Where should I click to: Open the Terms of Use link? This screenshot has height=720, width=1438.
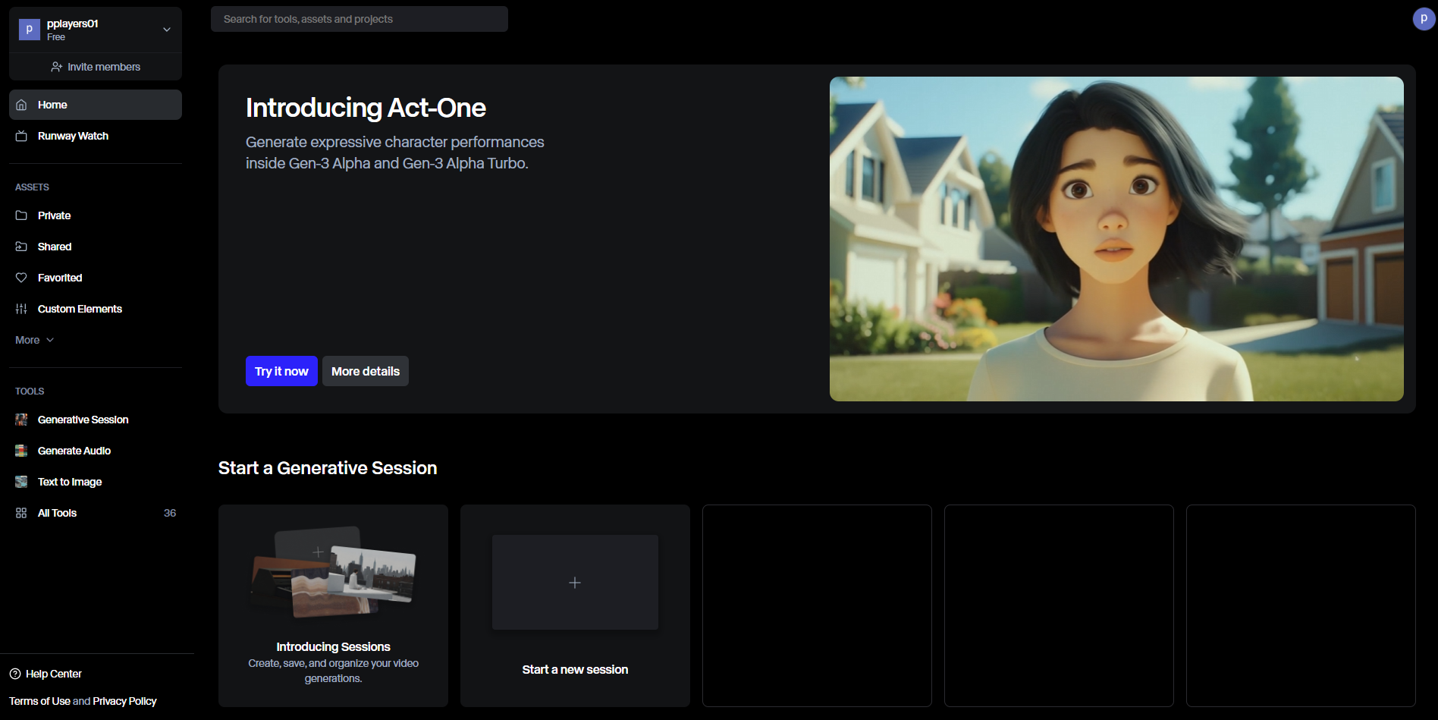click(39, 701)
